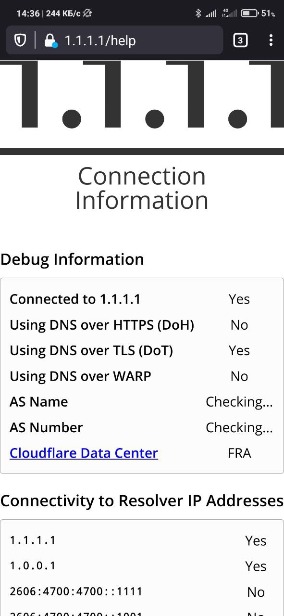This screenshot has width=284, height=616.
Task: Tap the muted notifications bell icon
Action: click(x=87, y=13)
